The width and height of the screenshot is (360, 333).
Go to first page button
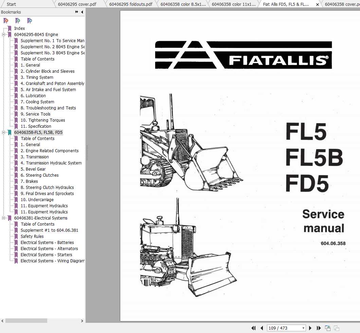[x=253, y=328]
